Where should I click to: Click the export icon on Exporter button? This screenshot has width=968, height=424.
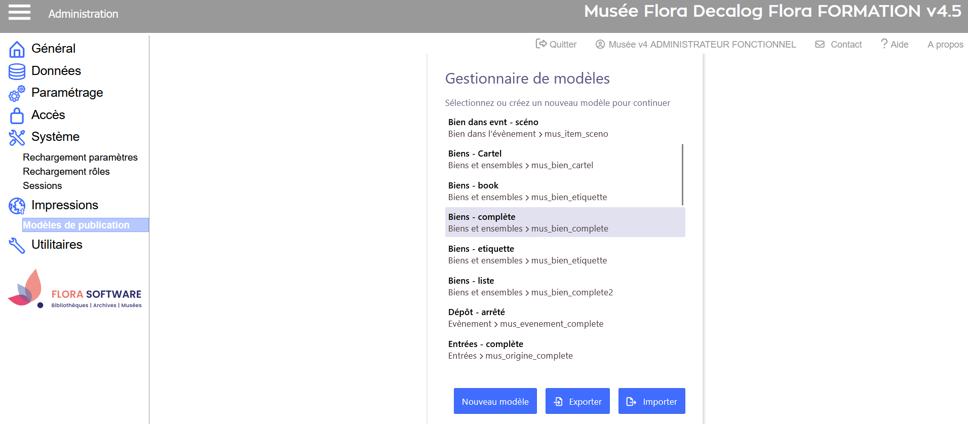558,401
